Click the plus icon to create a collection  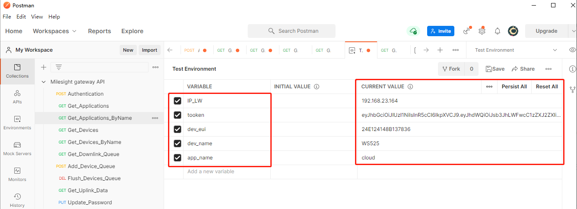(x=44, y=67)
